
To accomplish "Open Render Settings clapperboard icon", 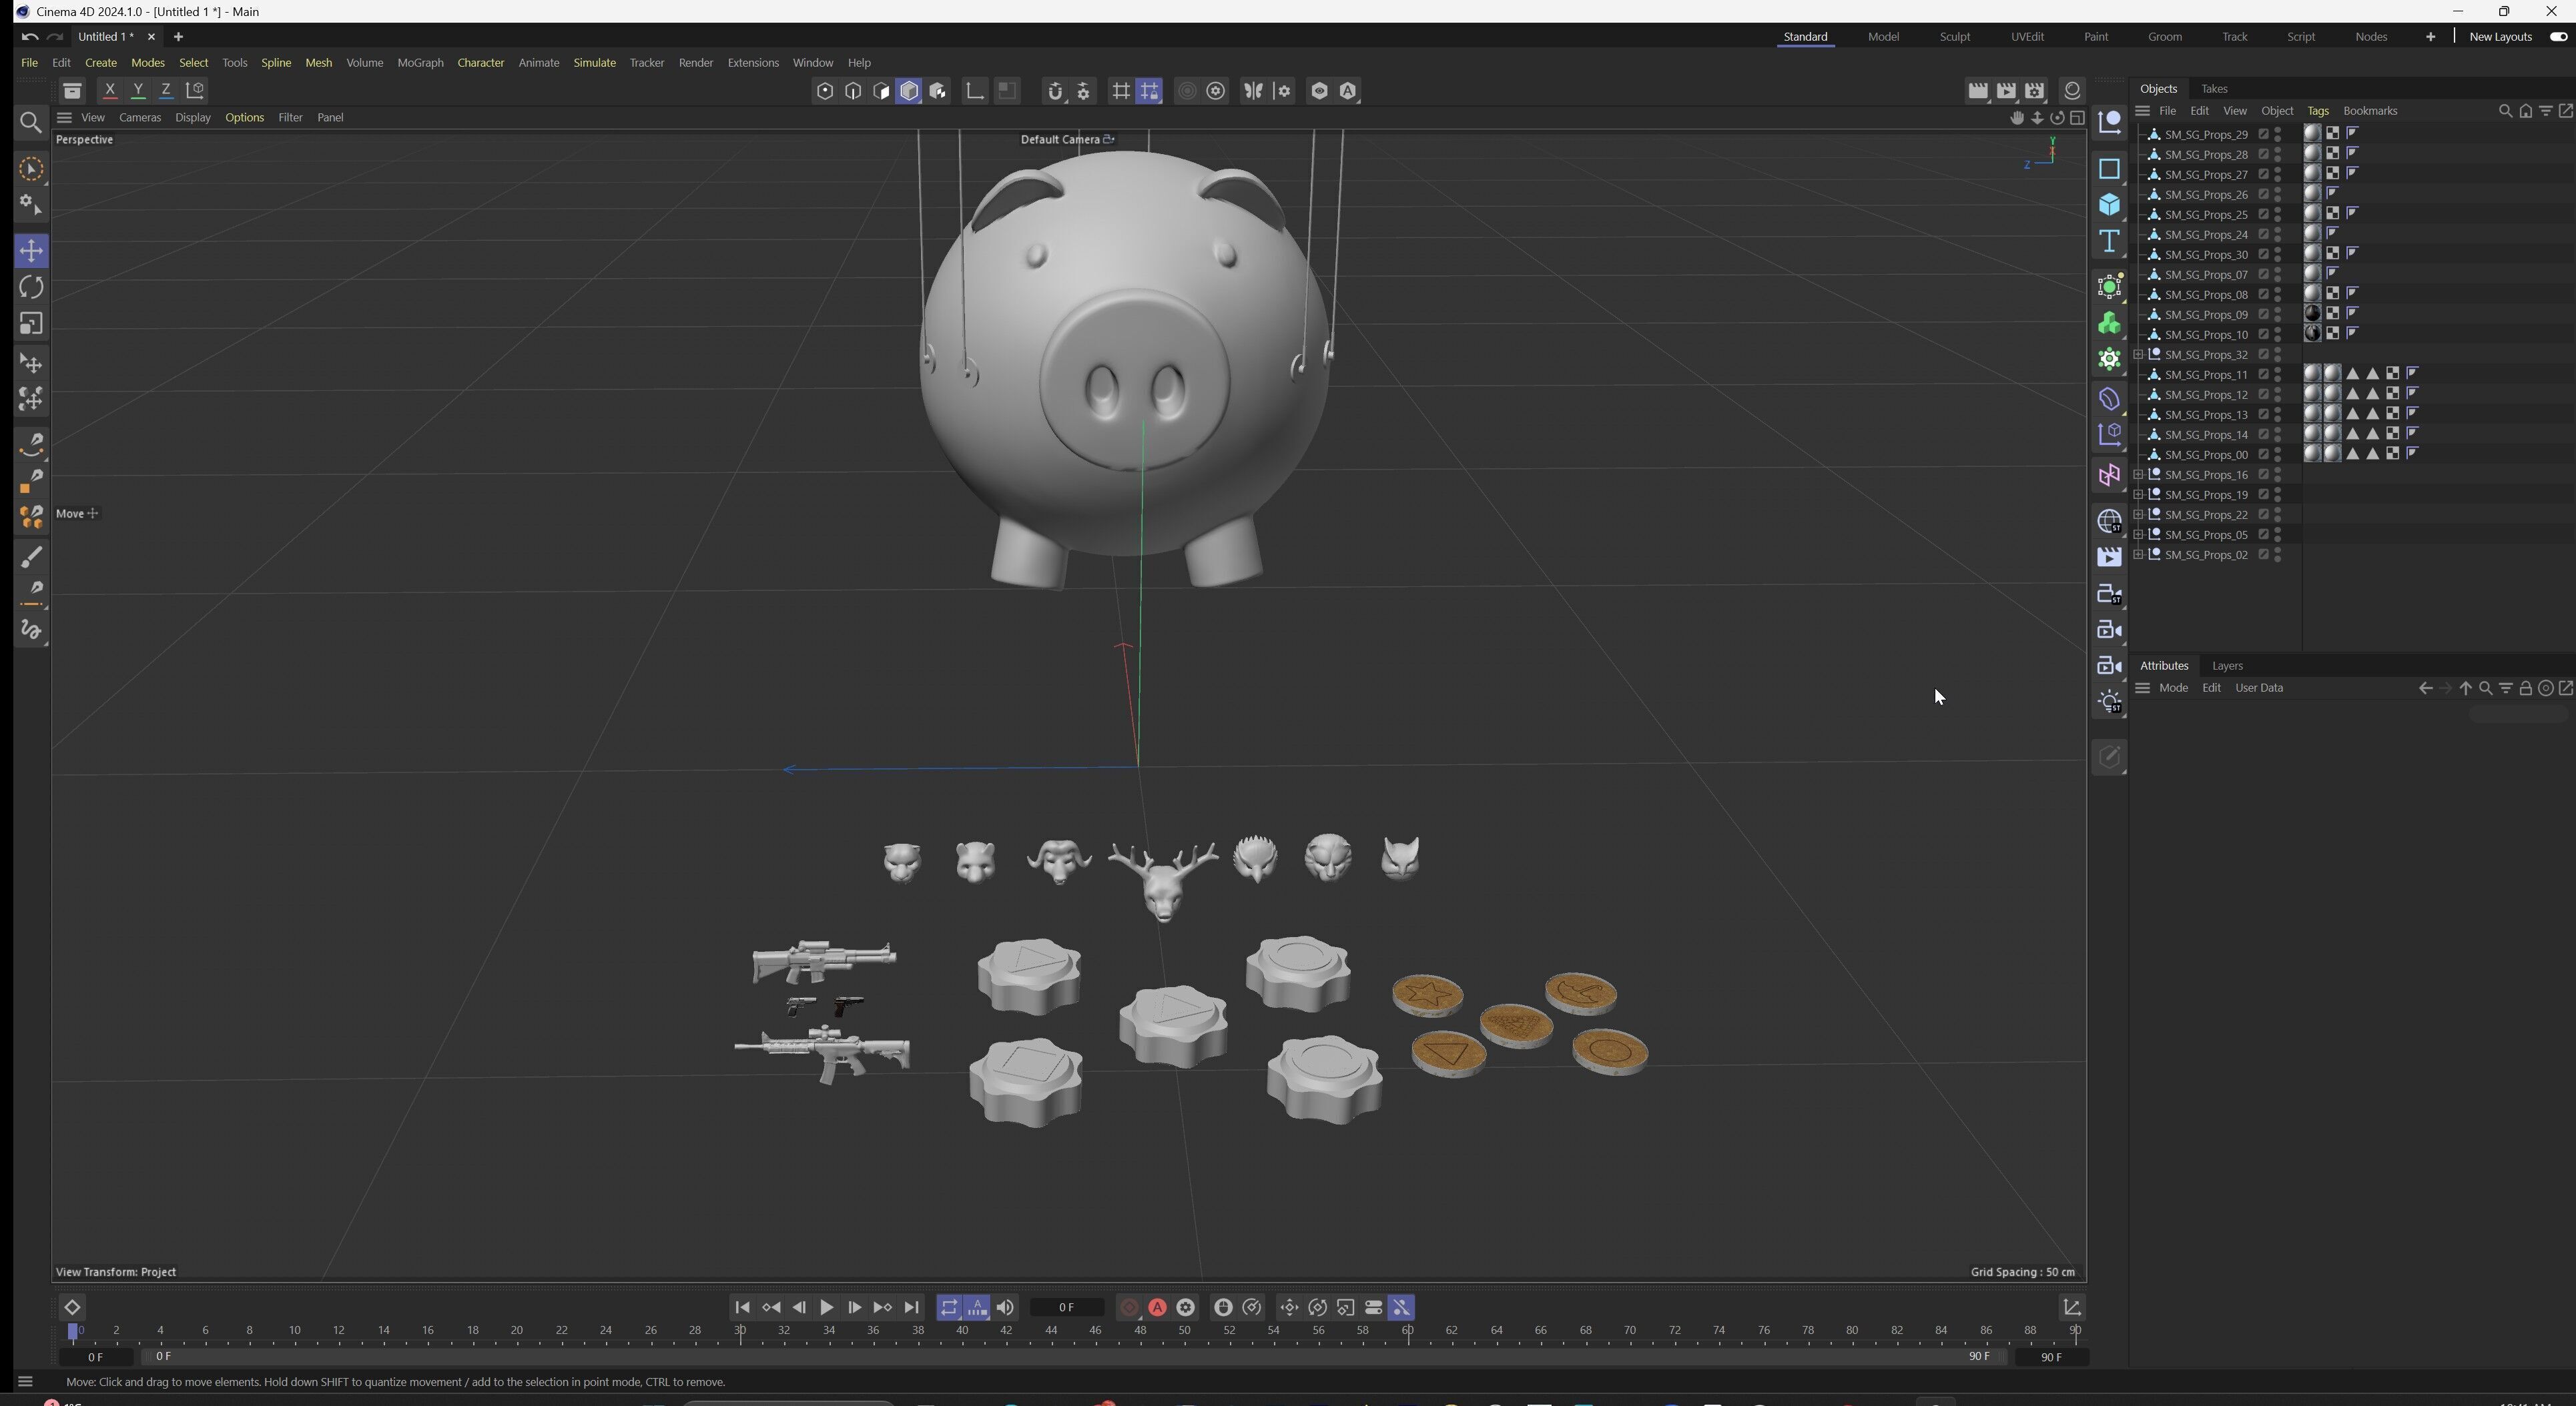I will (x=2034, y=91).
